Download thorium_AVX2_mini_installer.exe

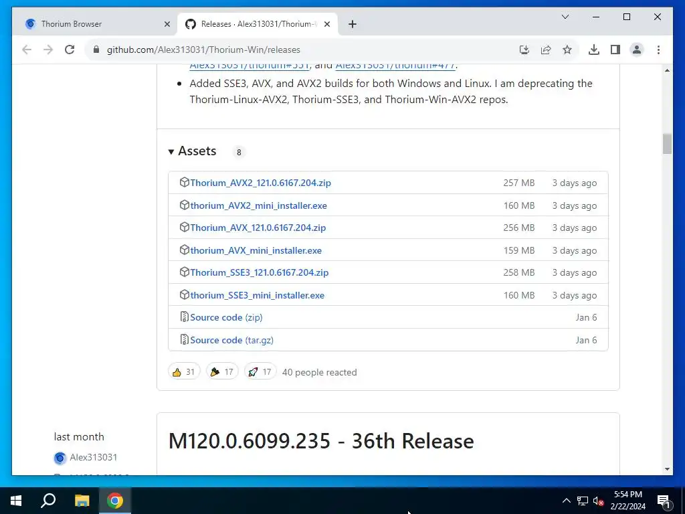pyautogui.click(x=258, y=205)
